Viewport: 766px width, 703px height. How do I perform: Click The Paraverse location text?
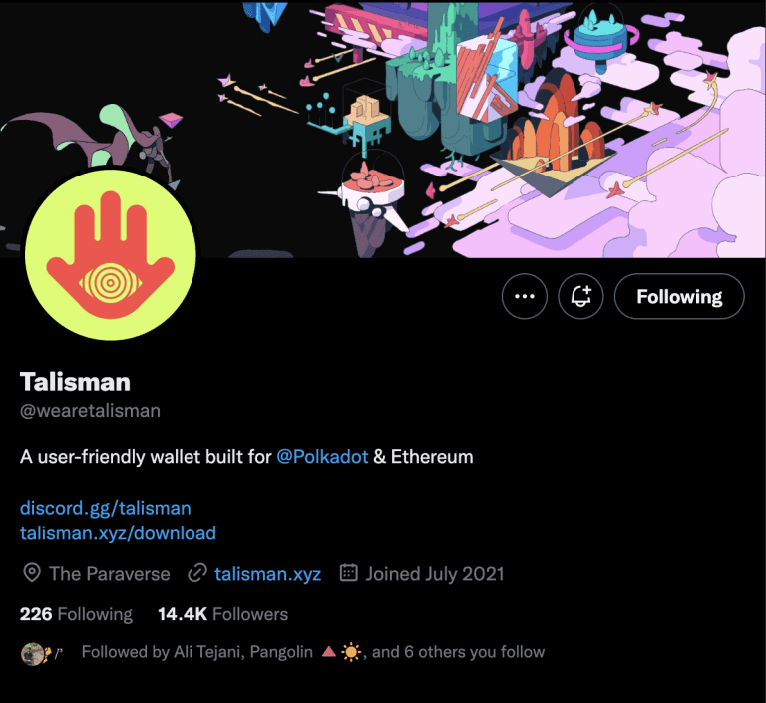110,574
